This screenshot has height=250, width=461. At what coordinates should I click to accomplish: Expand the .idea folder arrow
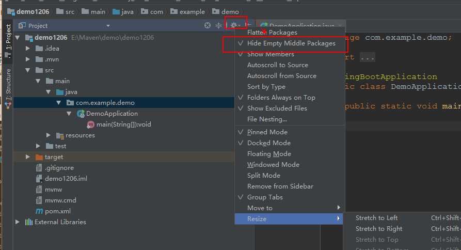[28, 48]
